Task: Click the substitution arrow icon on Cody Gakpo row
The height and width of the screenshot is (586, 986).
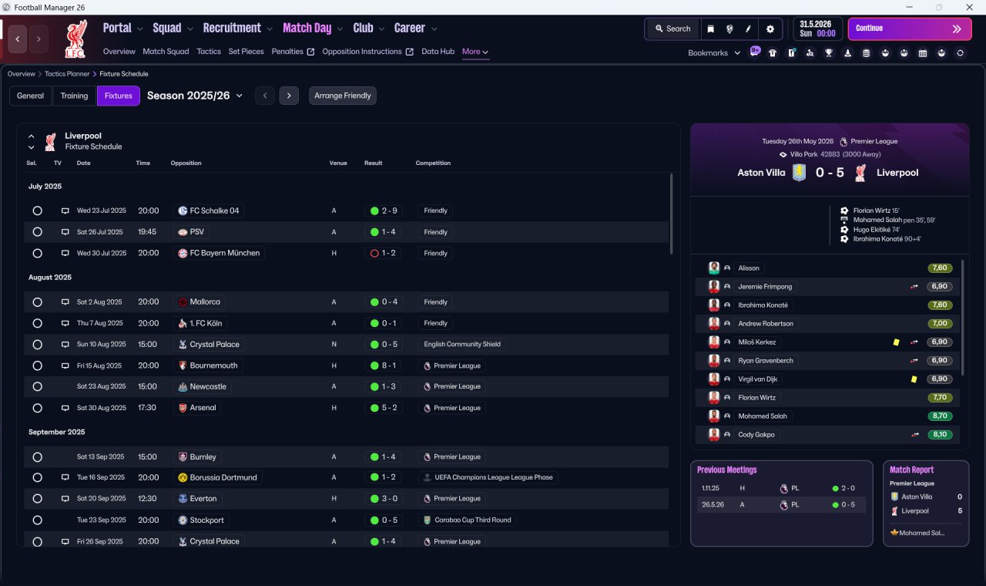Action: [915, 435]
